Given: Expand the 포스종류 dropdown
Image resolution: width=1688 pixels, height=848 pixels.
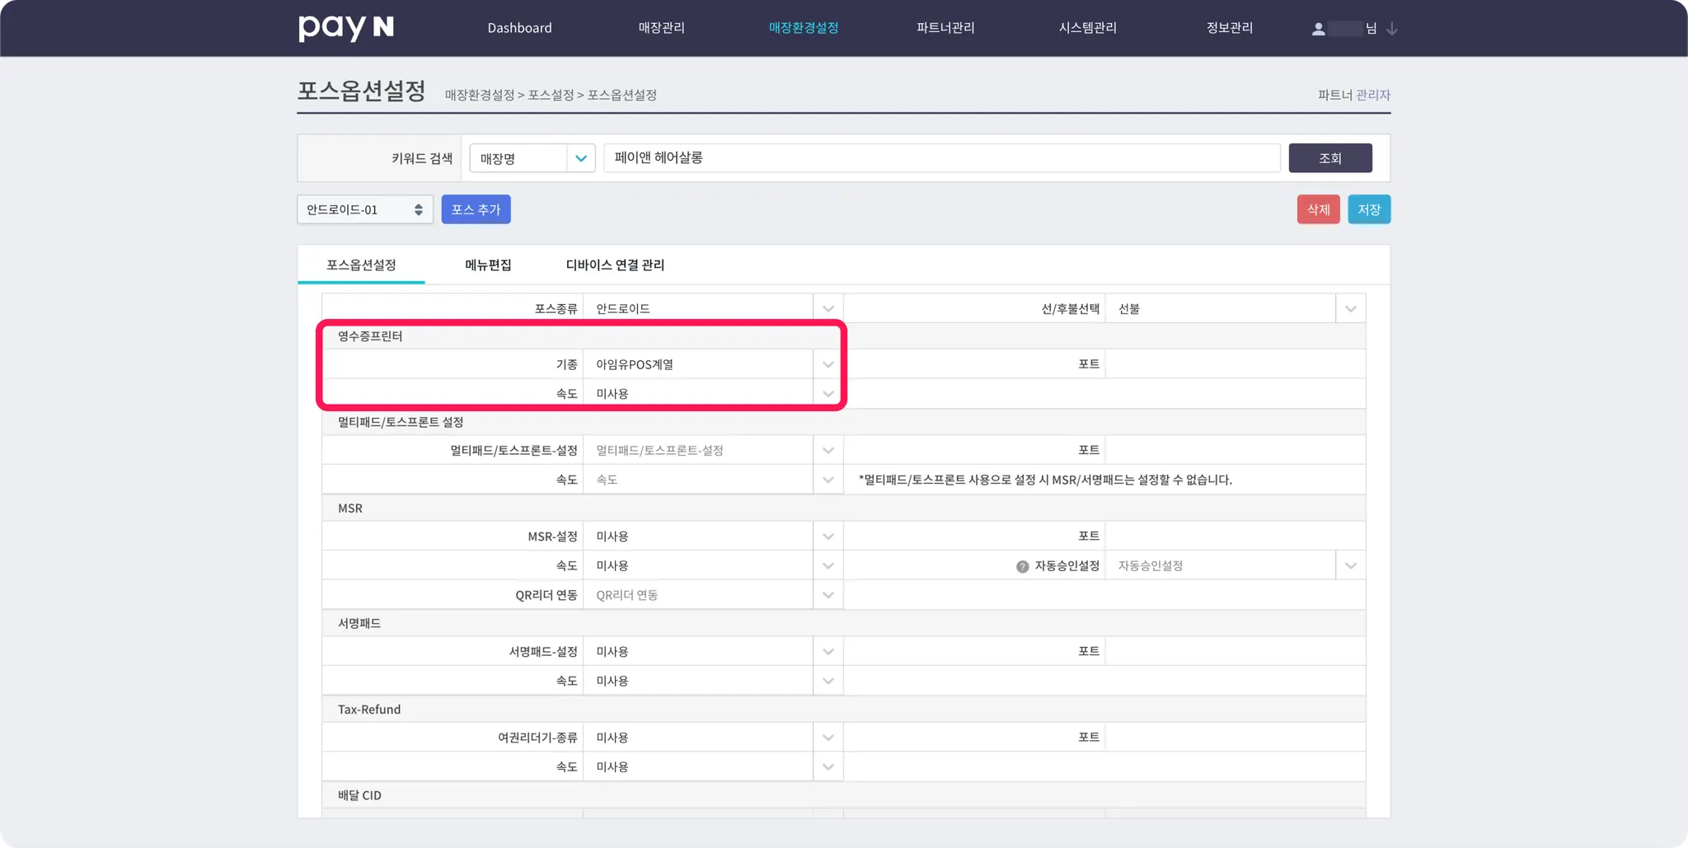Looking at the screenshot, I should coord(828,309).
